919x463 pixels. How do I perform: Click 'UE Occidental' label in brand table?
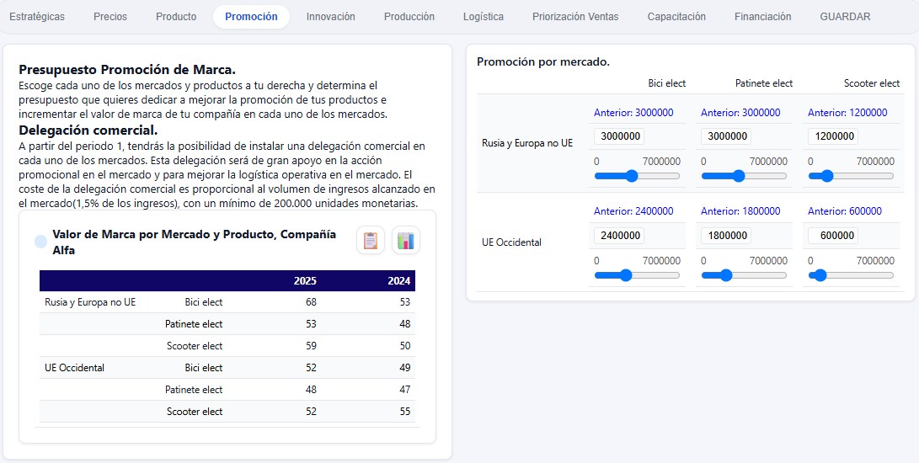pyautogui.click(x=74, y=368)
